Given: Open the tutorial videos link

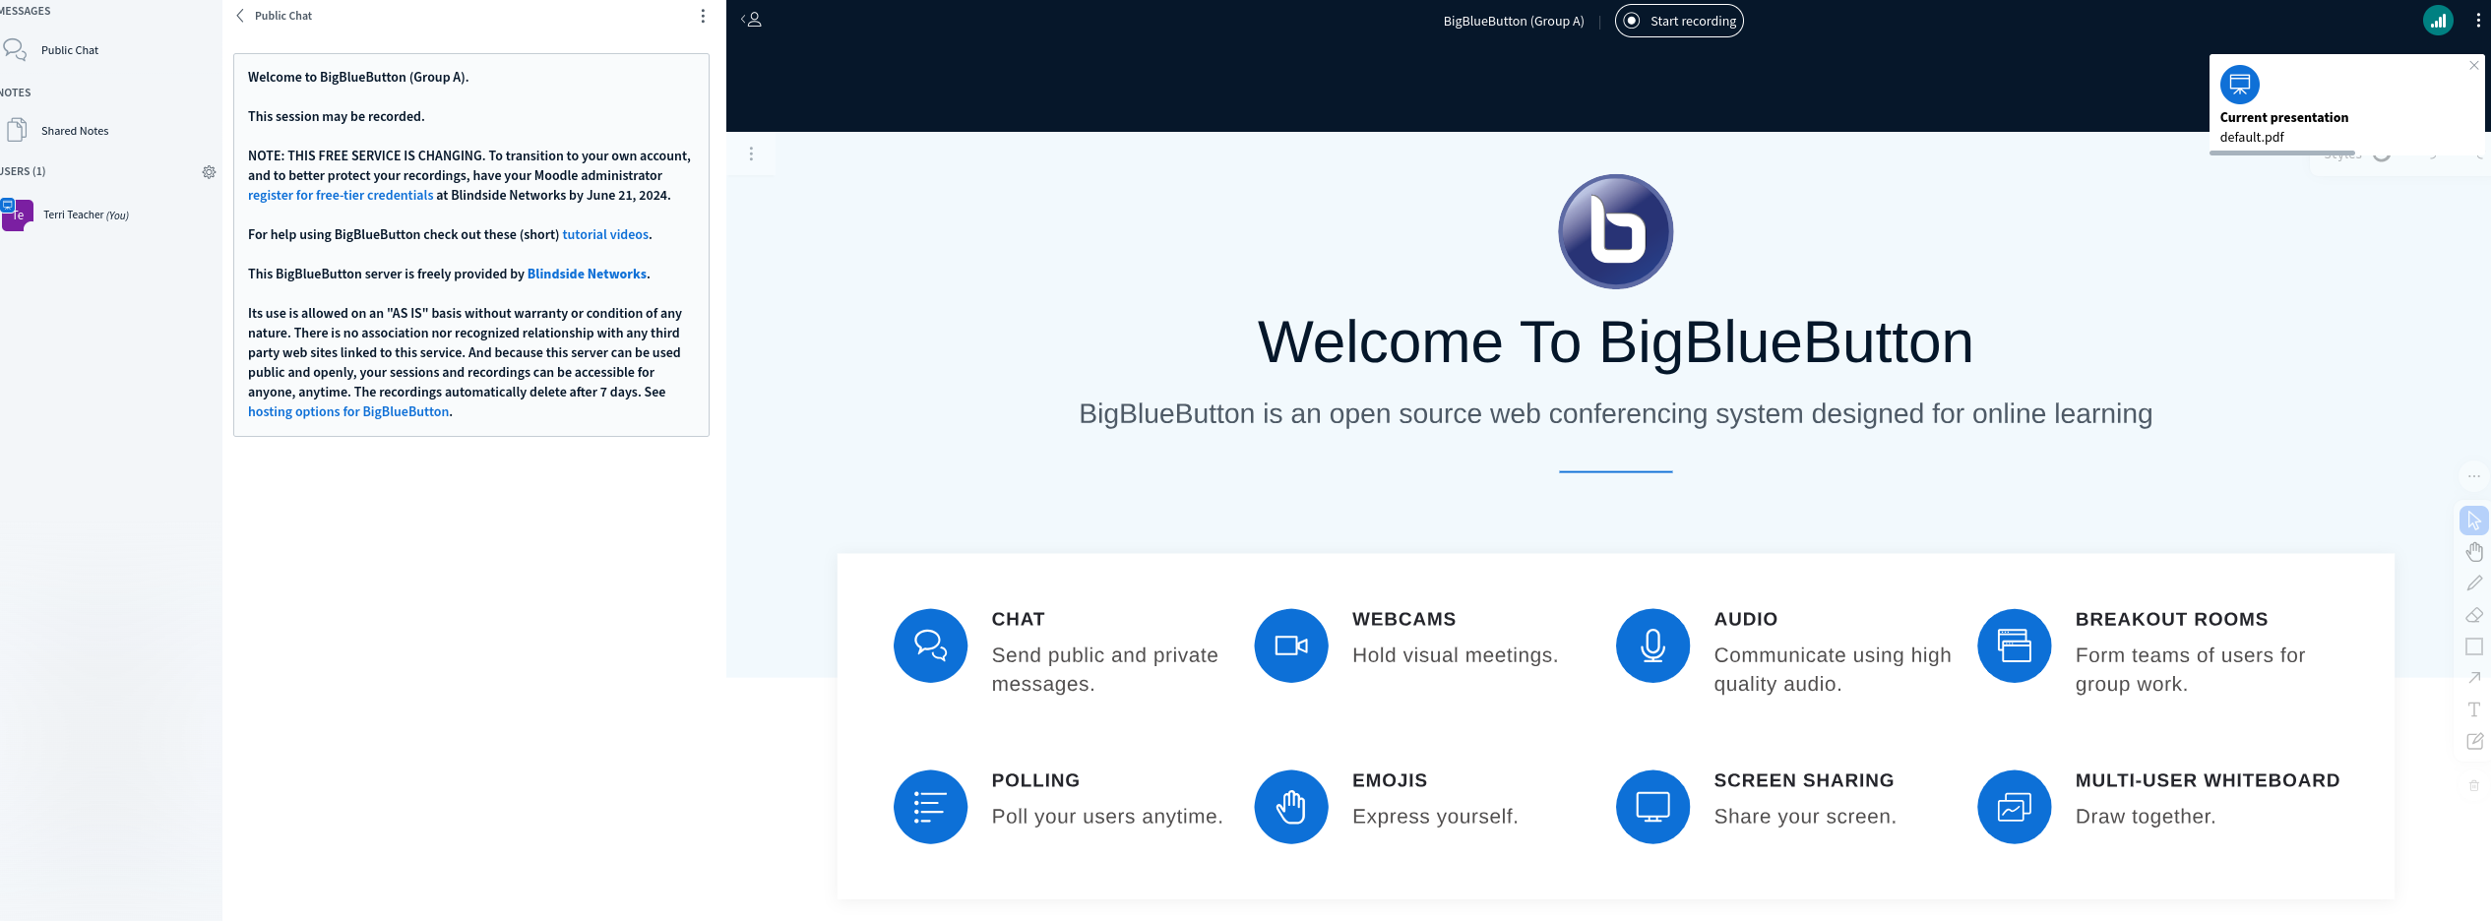Looking at the screenshot, I should (605, 234).
